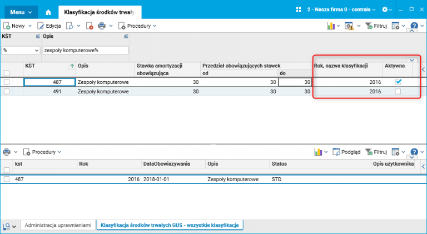Viewport: 427px width, 234px height.
Task: Click the preview magnifier icon in top toolbar
Action: point(69,26)
